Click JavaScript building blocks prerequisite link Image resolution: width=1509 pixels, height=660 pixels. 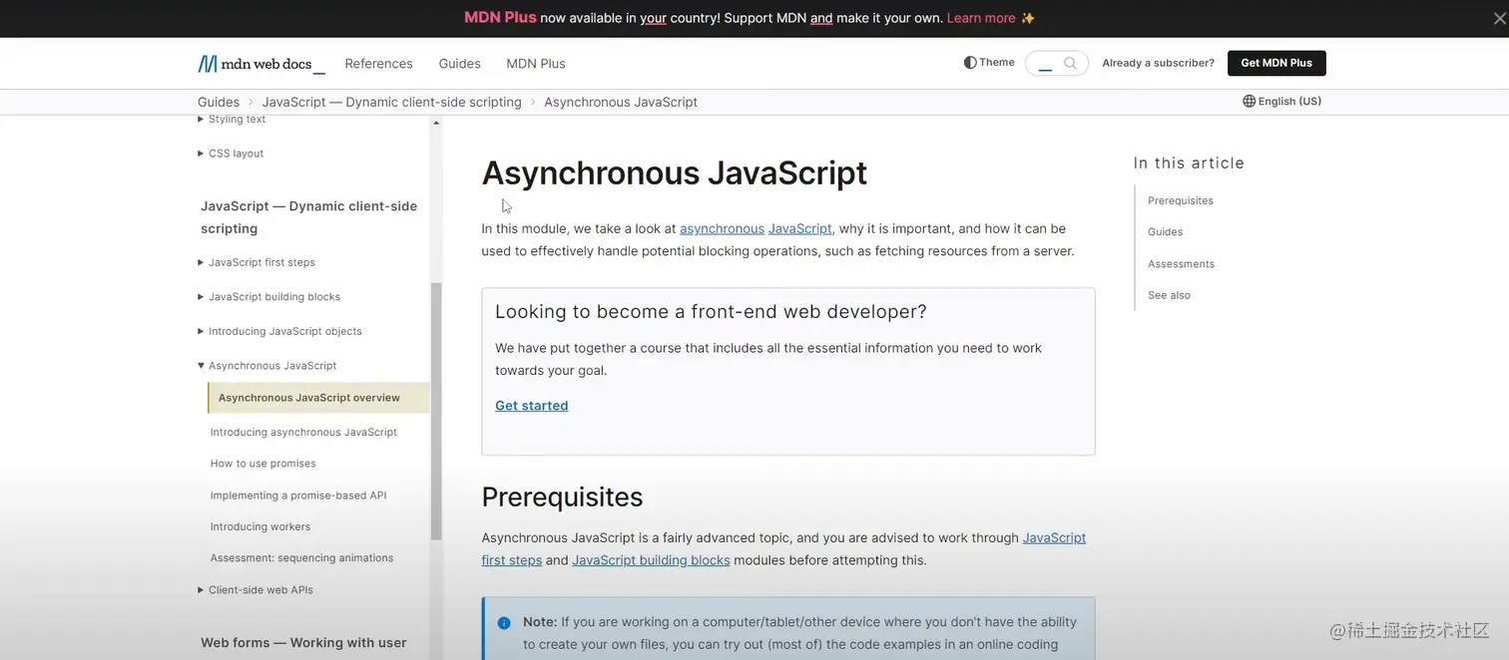point(651,560)
